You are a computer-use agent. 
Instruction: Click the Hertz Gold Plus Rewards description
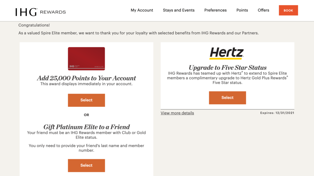(x=228, y=78)
